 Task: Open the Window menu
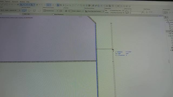22,2
